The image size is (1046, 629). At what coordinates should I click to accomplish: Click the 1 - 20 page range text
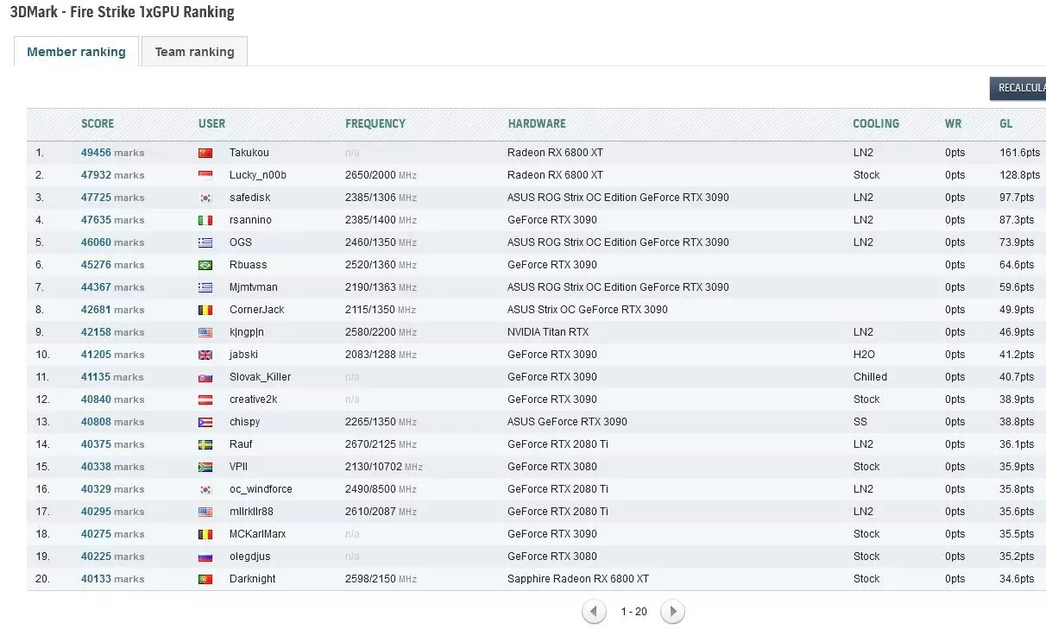633,612
